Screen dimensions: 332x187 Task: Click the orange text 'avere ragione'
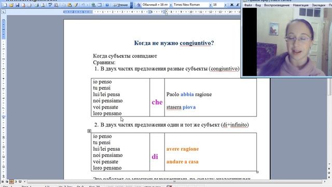183,149
